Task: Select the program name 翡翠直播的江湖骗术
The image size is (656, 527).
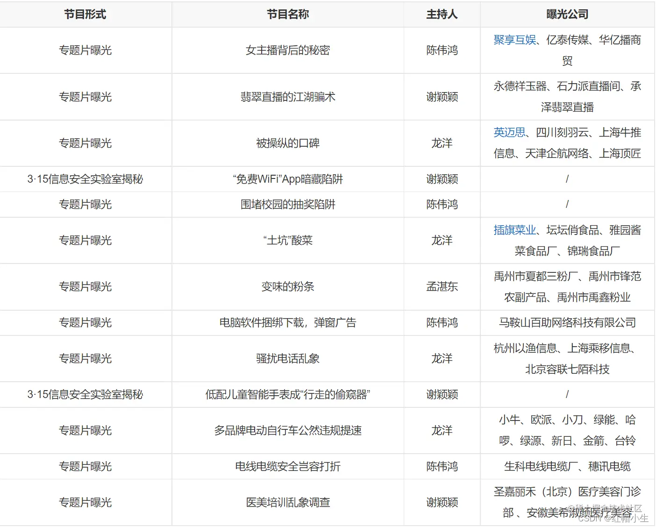Action: (x=288, y=97)
